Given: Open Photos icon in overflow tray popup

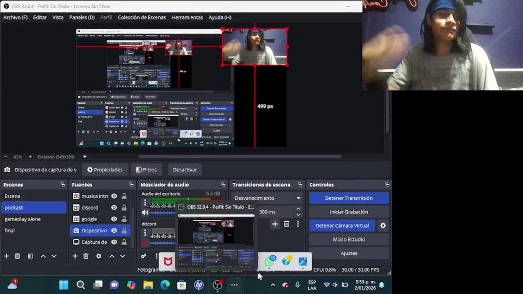Looking at the screenshot, I should coord(303,261).
